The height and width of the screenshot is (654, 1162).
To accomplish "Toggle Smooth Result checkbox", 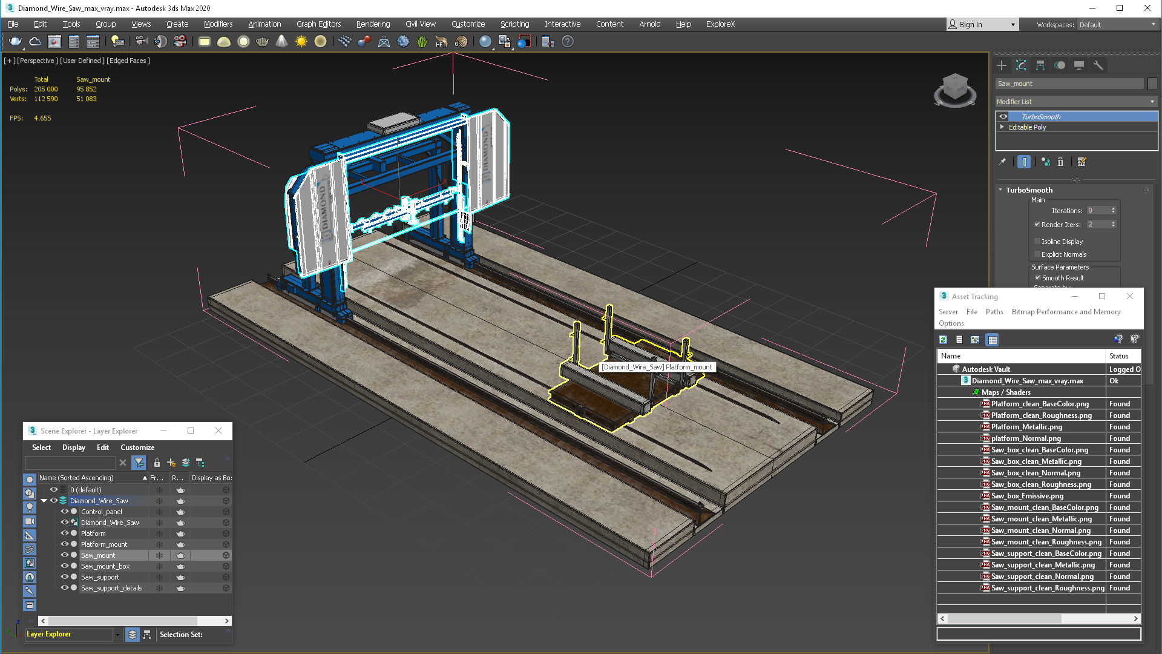I will pos(1037,277).
